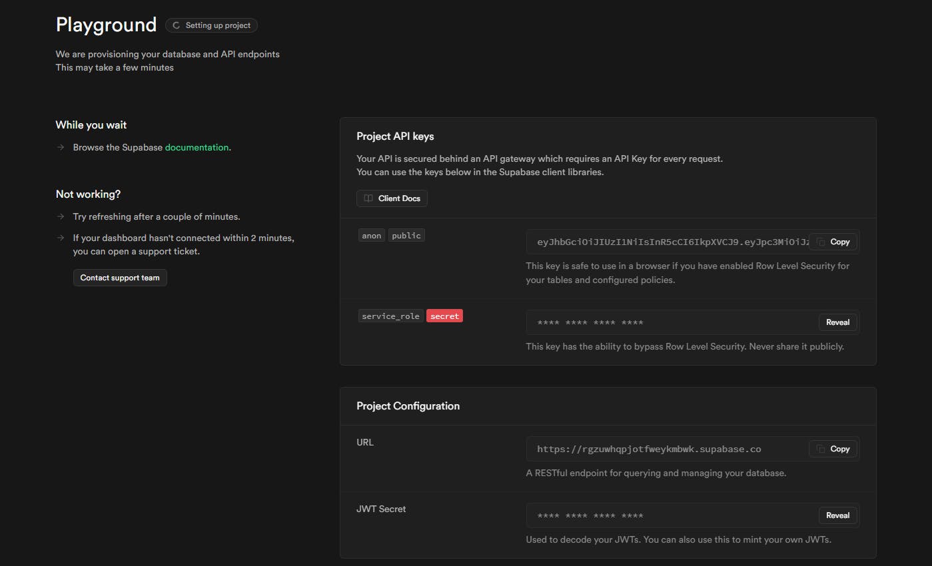The width and height of the screenshot is (932, 566).
Task: Reveal the JWT Secret
Action: click(837, 515)
